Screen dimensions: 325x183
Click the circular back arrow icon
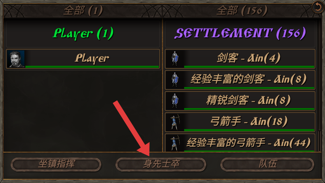click(x=318, y=7)
